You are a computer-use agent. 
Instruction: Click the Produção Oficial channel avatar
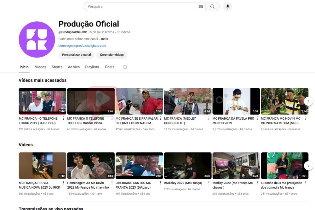(x=37, y=40)
